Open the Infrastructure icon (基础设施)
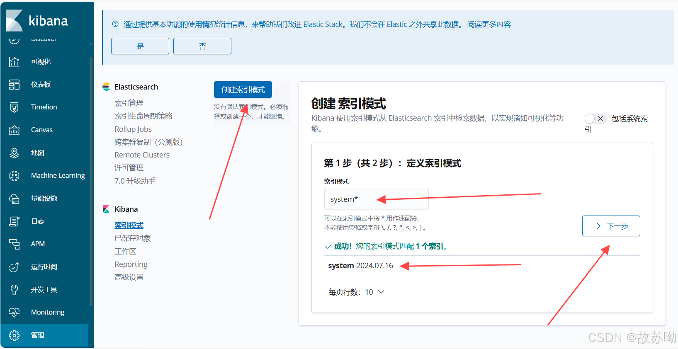 click(14, 199)
